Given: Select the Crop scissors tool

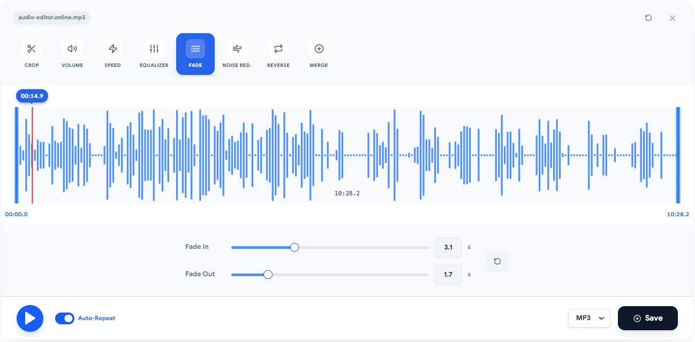Looking at the screenshot, I should pyautogui.click(x=32, y=54).
